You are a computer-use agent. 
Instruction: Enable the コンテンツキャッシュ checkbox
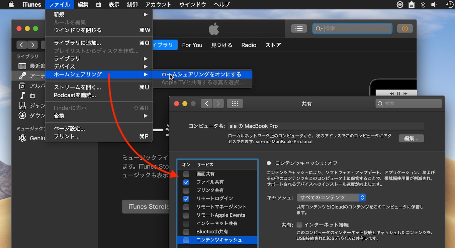coord(186,240)
